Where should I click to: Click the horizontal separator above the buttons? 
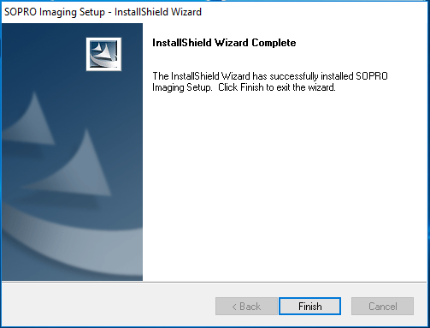pos(215,282)
